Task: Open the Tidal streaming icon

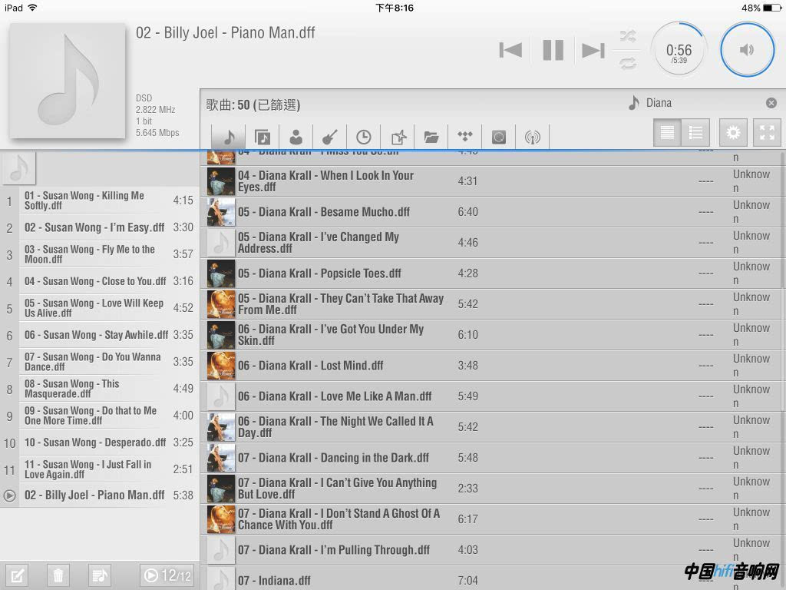Action: coord(465,137)
